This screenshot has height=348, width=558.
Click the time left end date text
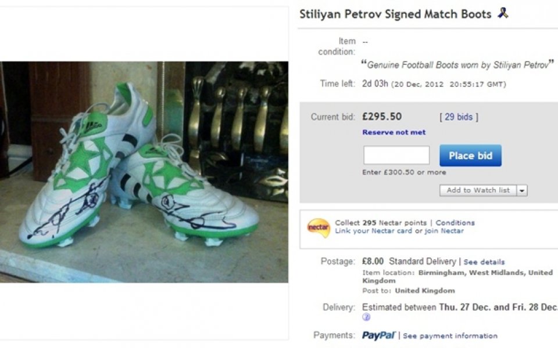pyautogui.click(x=448, y=84)
